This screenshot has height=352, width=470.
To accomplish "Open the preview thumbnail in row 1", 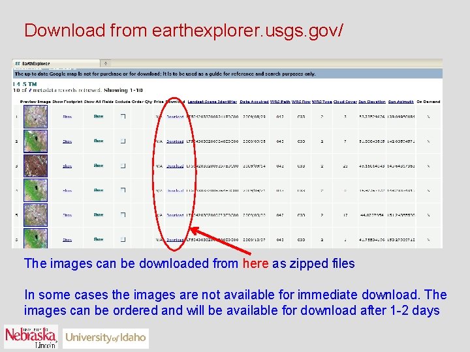I will 35,117.
